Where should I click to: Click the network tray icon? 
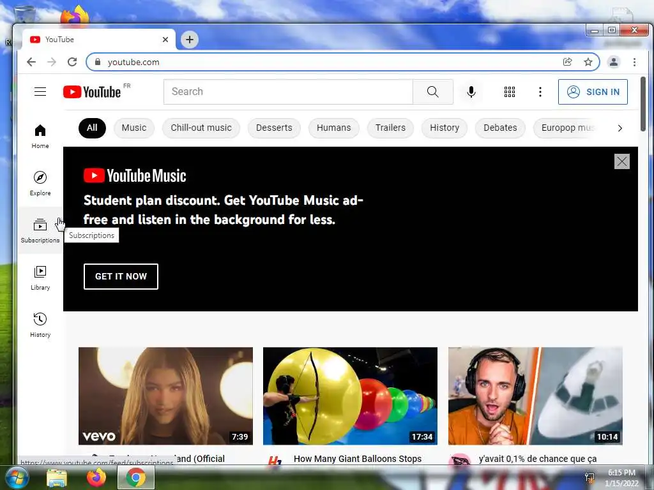pyautogui.click(x=589, y=477)
